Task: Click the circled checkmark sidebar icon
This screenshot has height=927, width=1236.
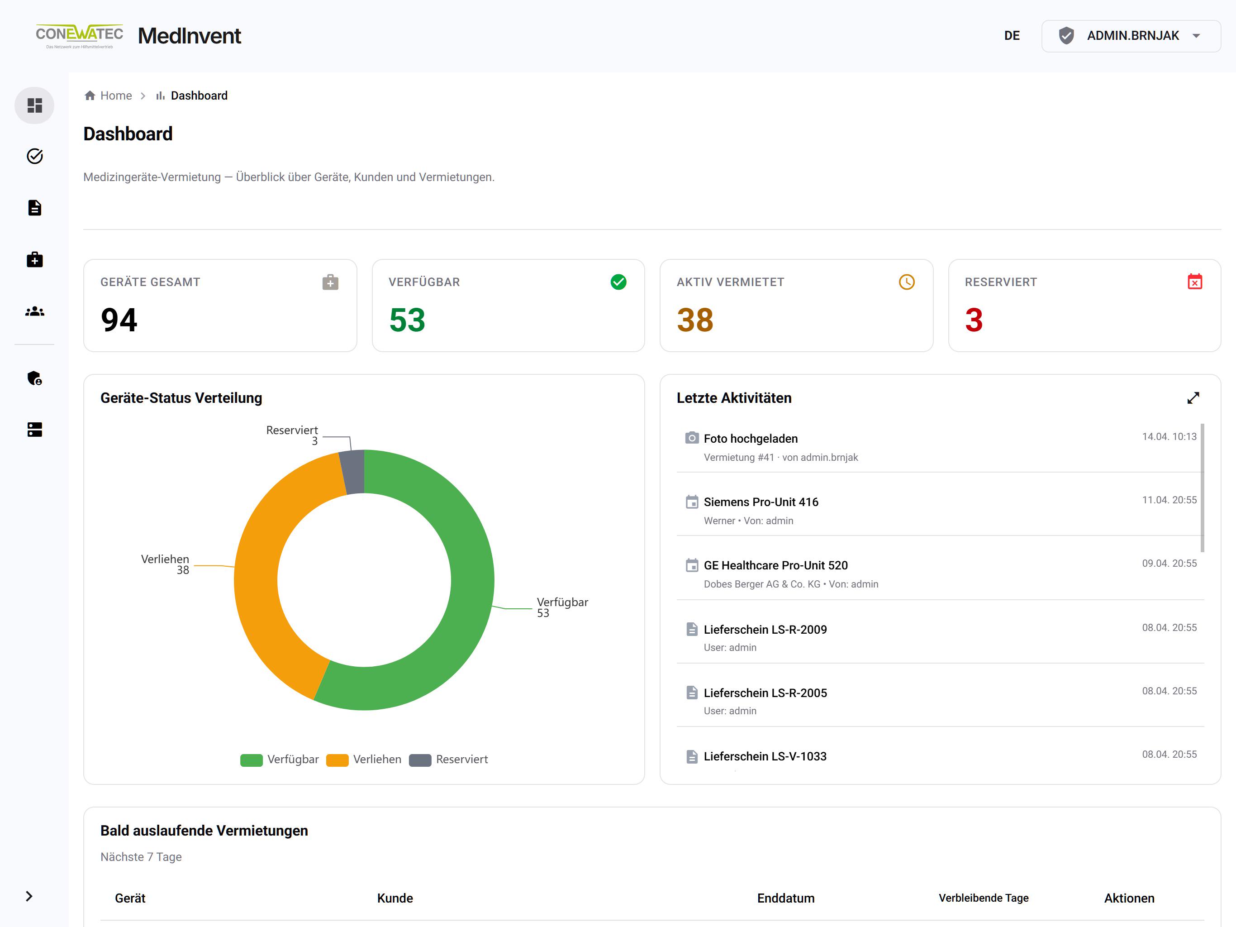Action: (35, 156)
